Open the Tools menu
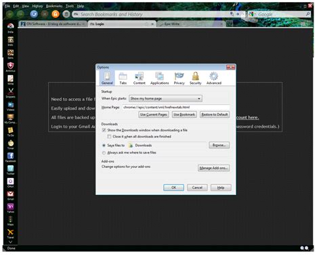Image resolution: width=321 pixels, height=256 pixels. point(70,6)
